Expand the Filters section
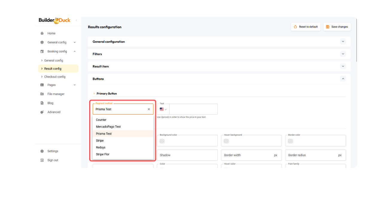383x215 pixels. pyautogui.click(x=343, y=54)
